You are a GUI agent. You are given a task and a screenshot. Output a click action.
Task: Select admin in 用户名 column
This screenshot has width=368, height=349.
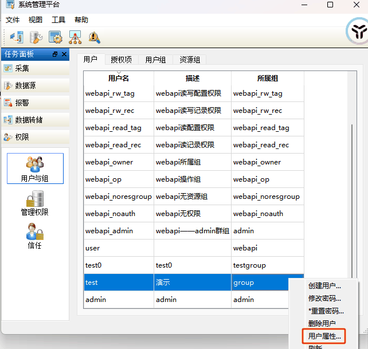[119, 300]
